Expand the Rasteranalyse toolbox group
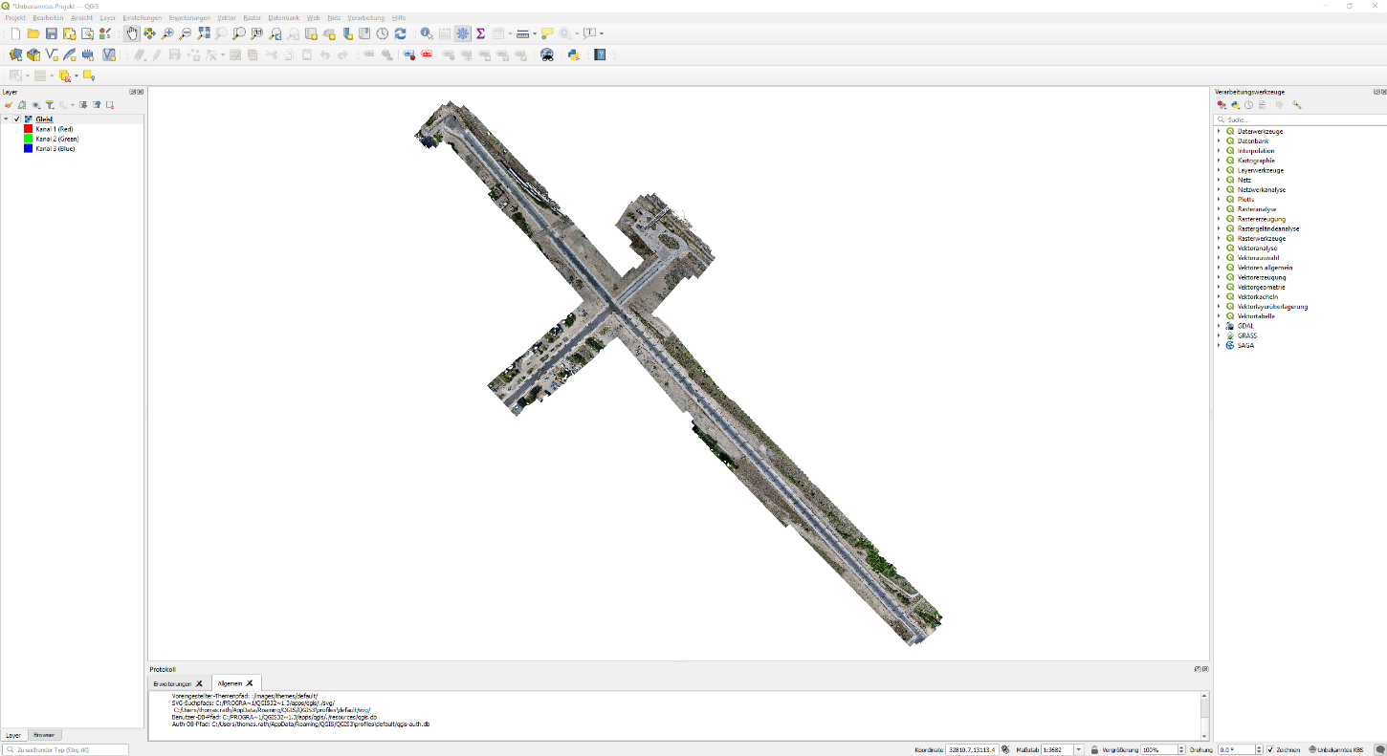Screen dimensions: 1387x756 tap(1219, 209)
